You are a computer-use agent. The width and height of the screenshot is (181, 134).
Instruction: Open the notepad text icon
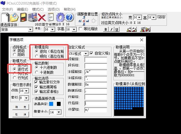51,17
